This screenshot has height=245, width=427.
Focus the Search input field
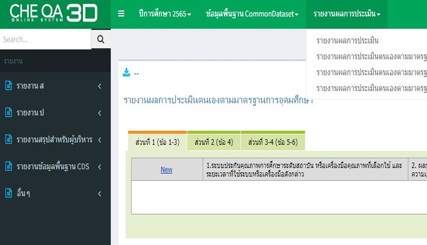pos(45,39)
